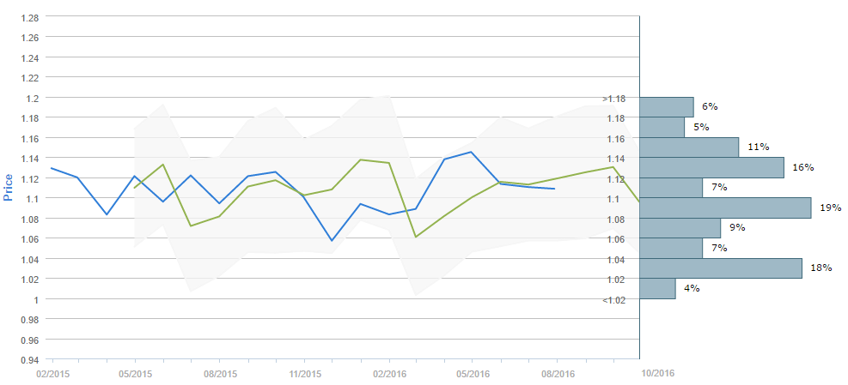Select the 6% bar for >1.18
This screenshot has width=848, height=385.
pos(667,106)
